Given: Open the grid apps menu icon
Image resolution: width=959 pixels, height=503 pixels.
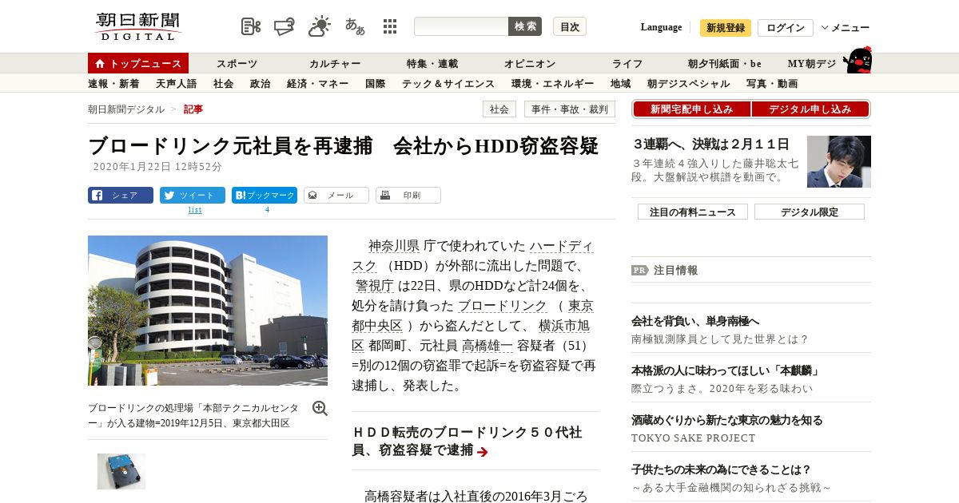Looking at the screenshot, I should pos(390,26).
